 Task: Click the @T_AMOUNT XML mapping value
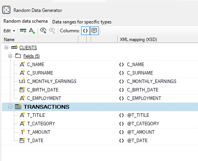click(141, 132)
